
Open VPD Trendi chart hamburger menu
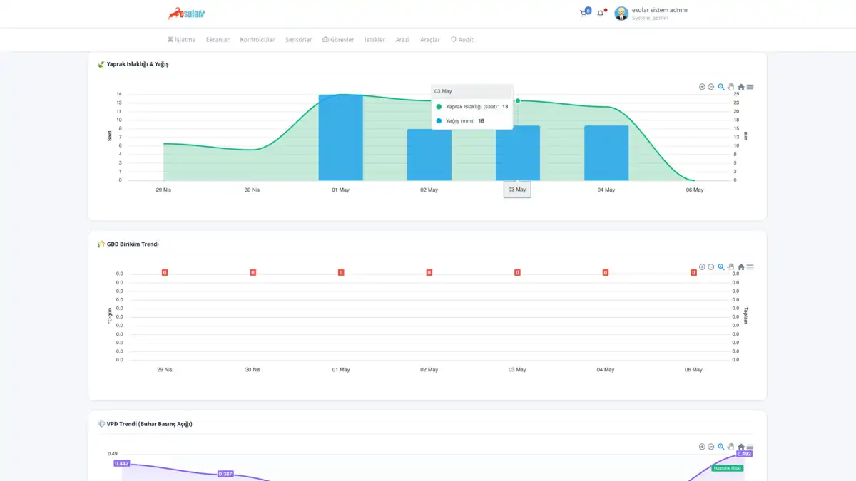coord(750,447)
